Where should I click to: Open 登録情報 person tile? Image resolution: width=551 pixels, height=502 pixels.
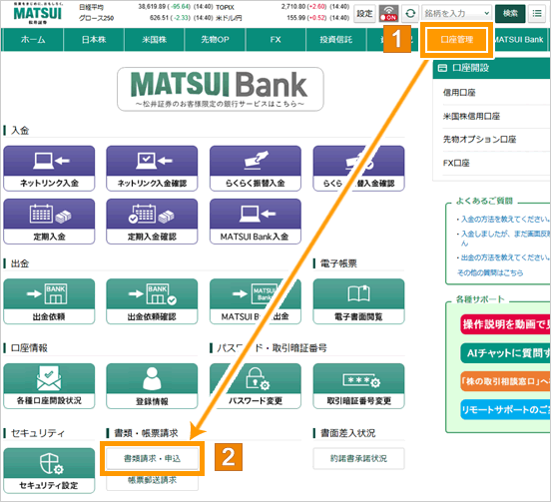(x=152, y=386)
